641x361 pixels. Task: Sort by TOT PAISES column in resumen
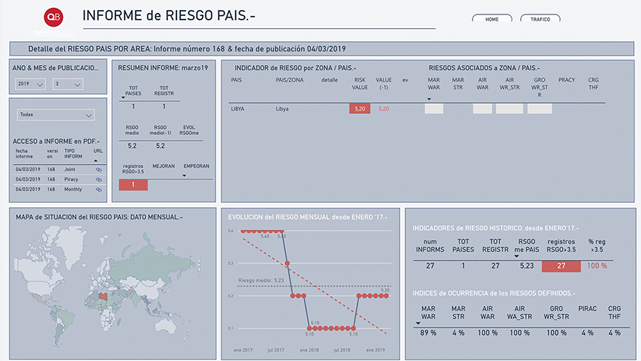coord(133,90)
